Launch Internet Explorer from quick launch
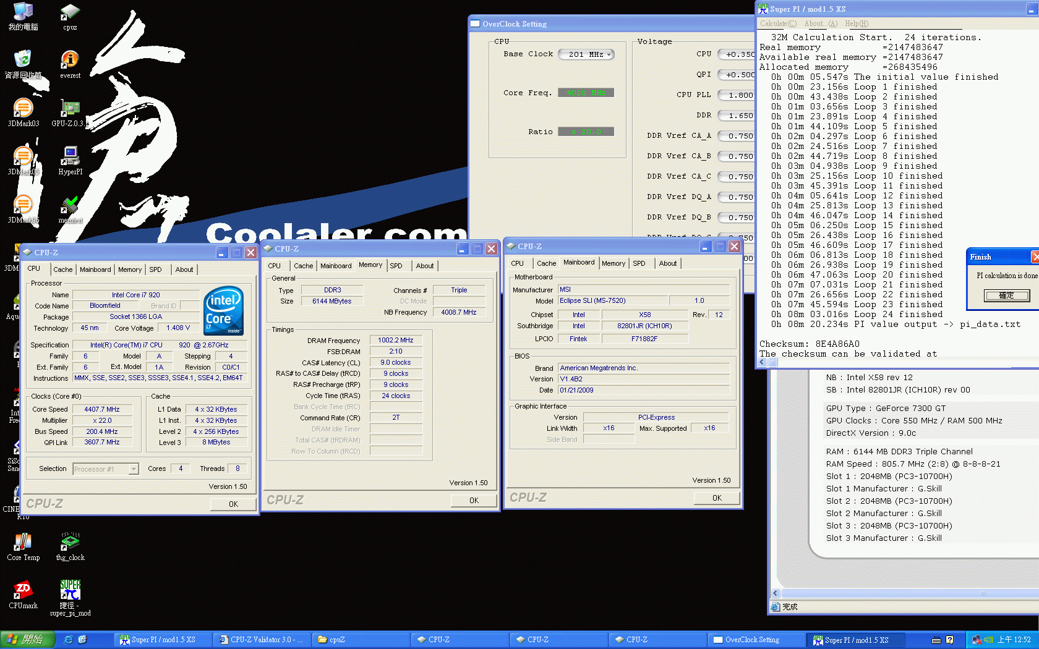Image resolution: width=1039 pixels, height=649 pixels. [x=68, y=640]
